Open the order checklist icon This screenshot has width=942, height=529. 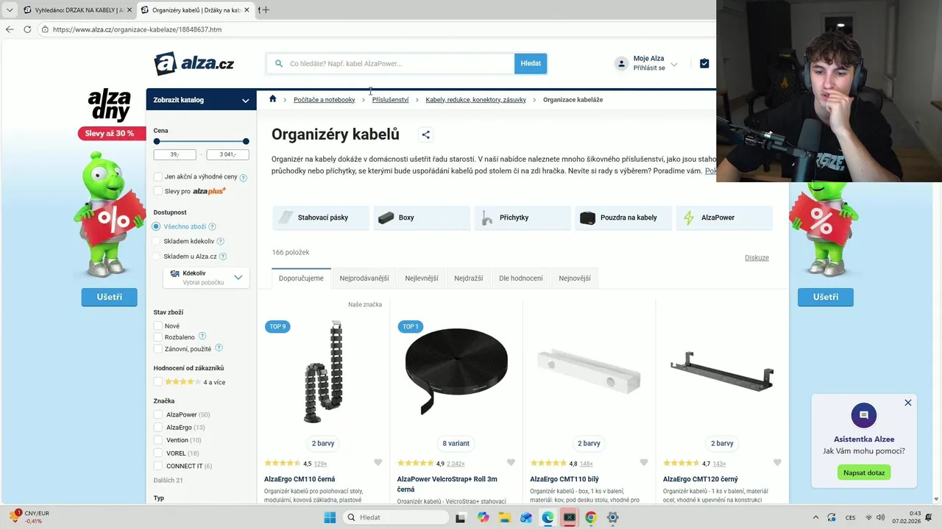pyautogui.click(x=704, y=63)
